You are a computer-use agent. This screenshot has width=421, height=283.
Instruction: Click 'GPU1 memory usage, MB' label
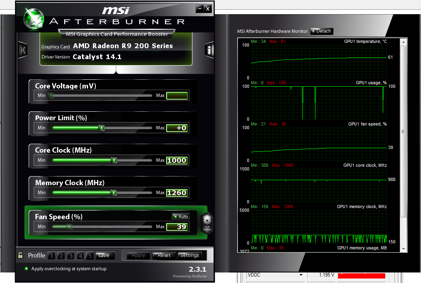click(x=362, y=248)
